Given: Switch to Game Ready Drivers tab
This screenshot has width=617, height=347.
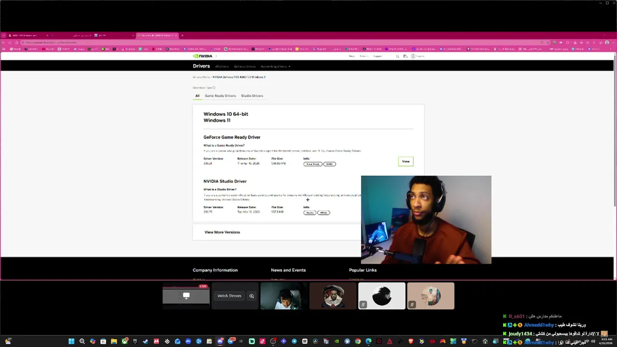Looking at the screenshot, I should click(x=220, y=96).
